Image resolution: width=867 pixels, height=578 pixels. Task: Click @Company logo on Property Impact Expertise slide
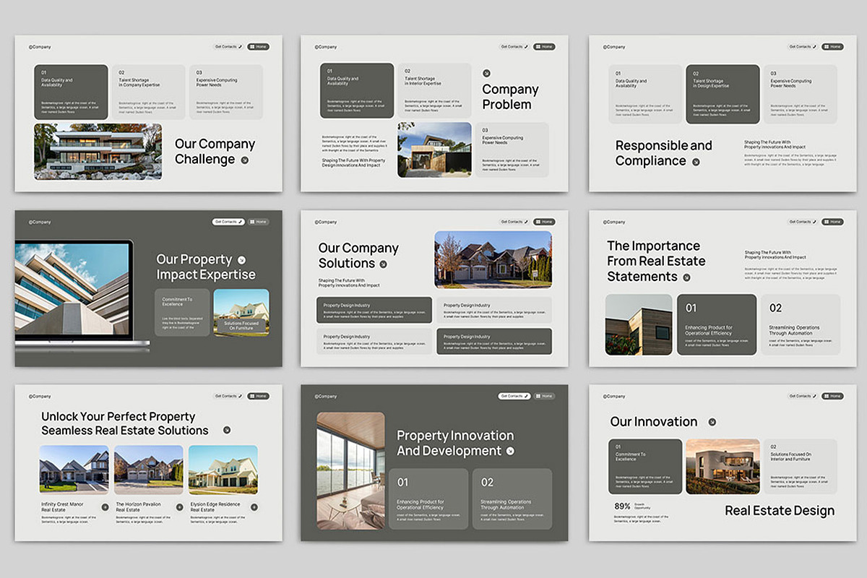pyautogui.click(x=40, y=222)
